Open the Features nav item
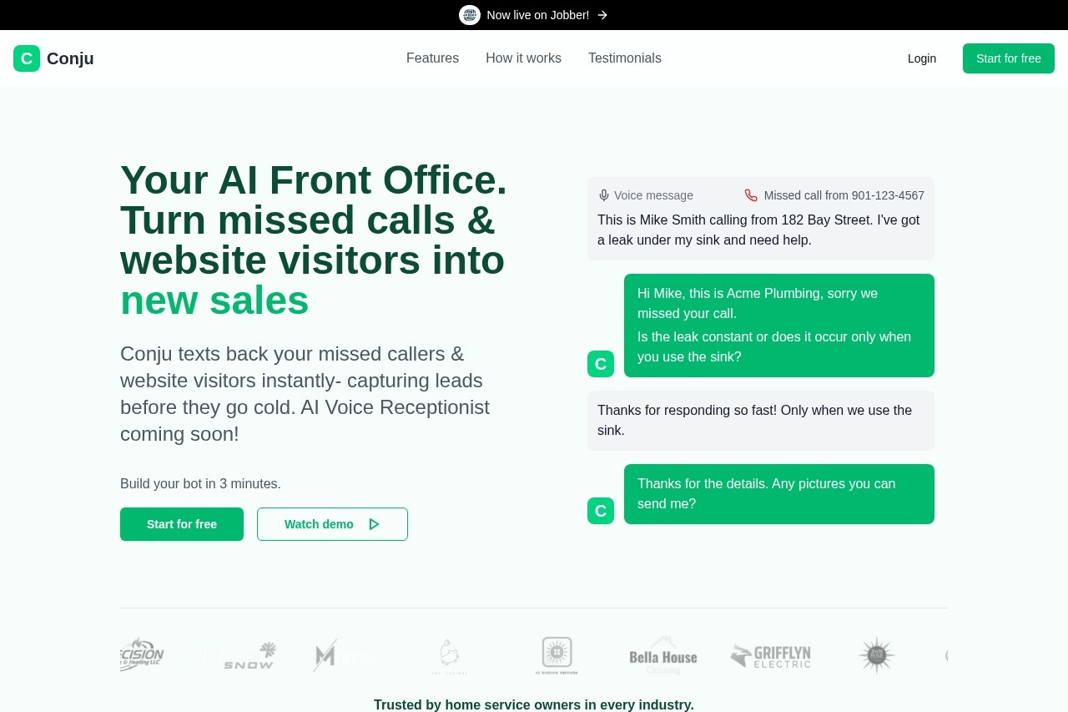The width and height of the screenshot is (1068, 712). (x=432, y=58)
